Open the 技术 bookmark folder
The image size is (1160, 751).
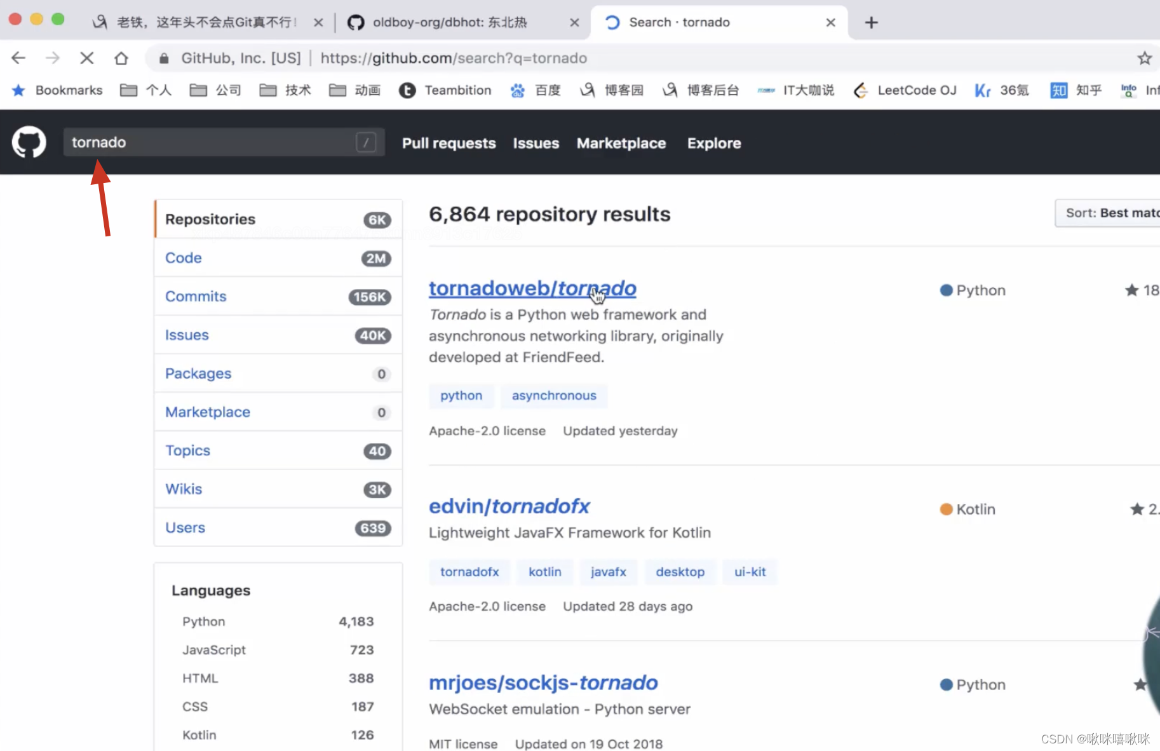click(x=286, y=90)
